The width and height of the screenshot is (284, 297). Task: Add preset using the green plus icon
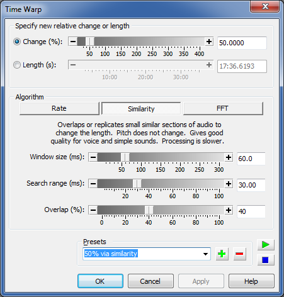coord(222,254)
